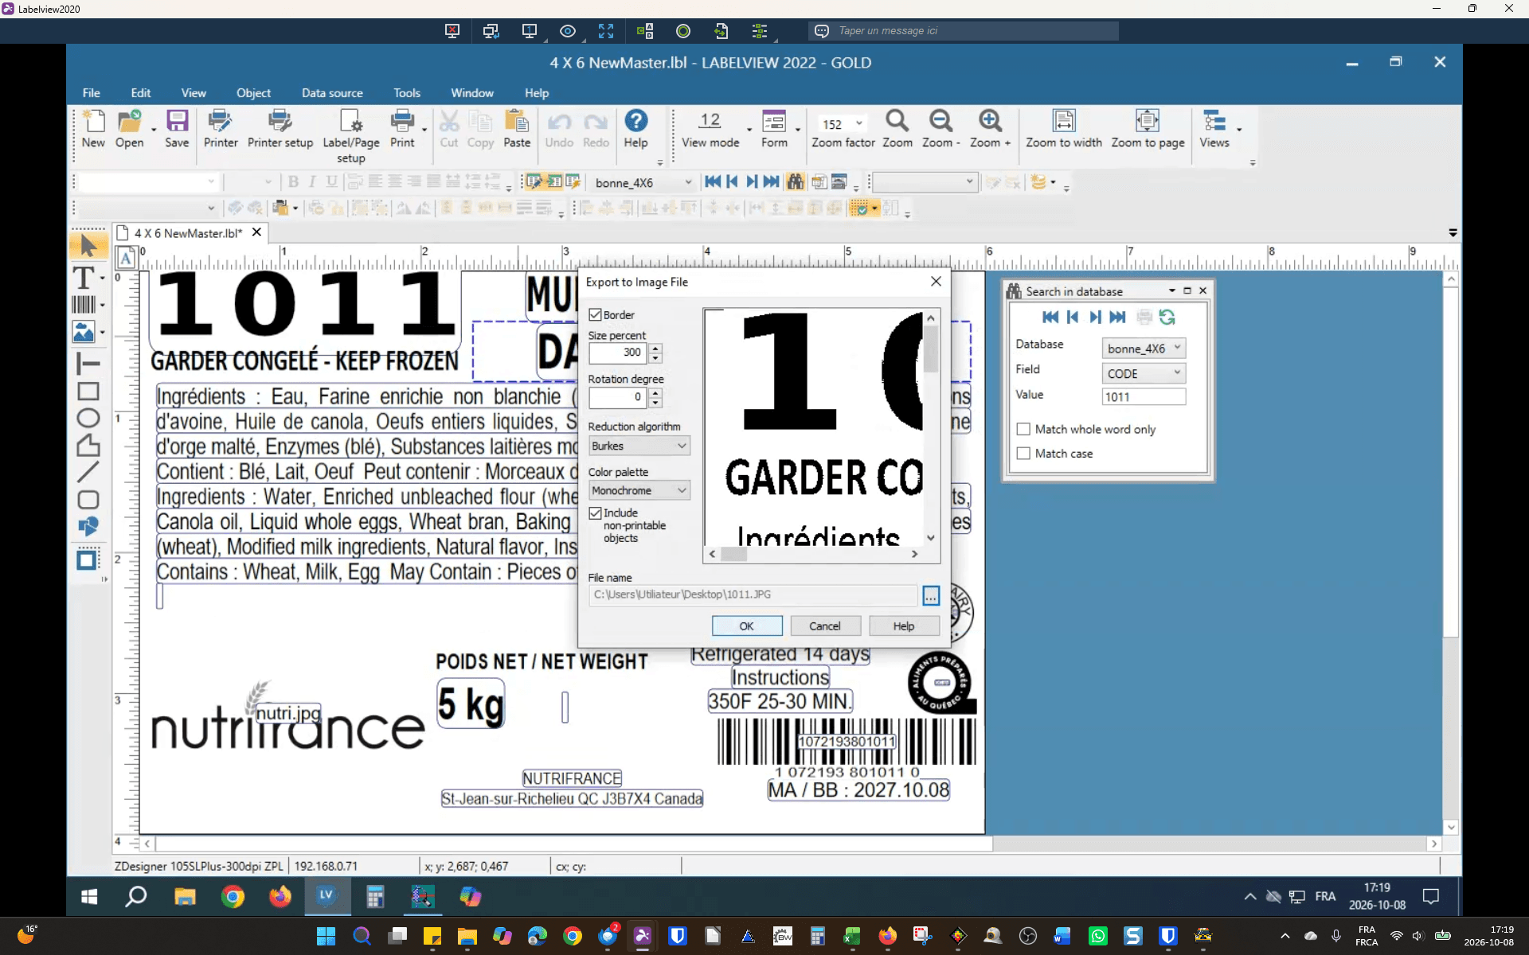Image resolution: width=1529 pixels, height=955 pixels.
Task: Click refresh icon in Search in database
Action: pyautogui.click(x=1167, y=317)
